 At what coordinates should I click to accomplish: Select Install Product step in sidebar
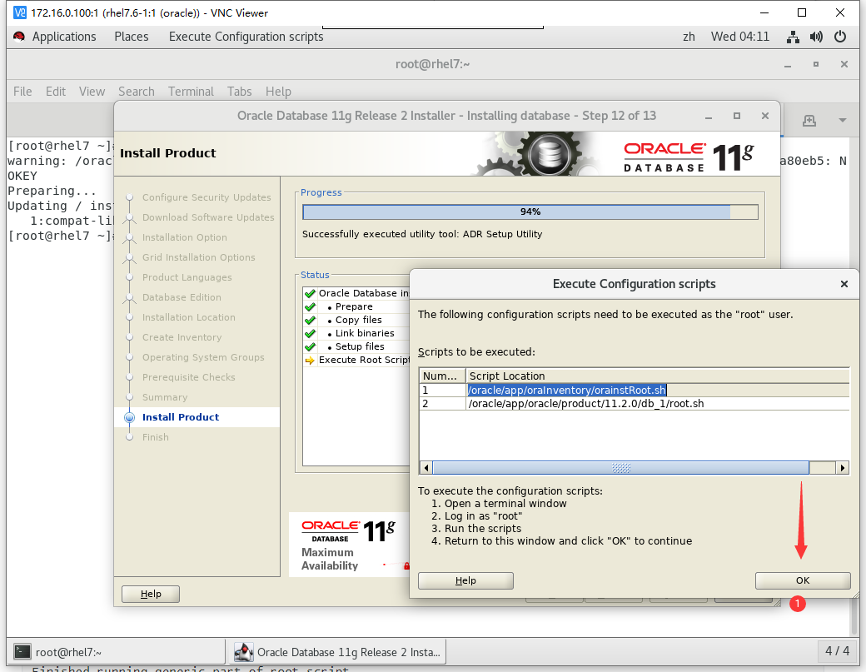point(181,417)
